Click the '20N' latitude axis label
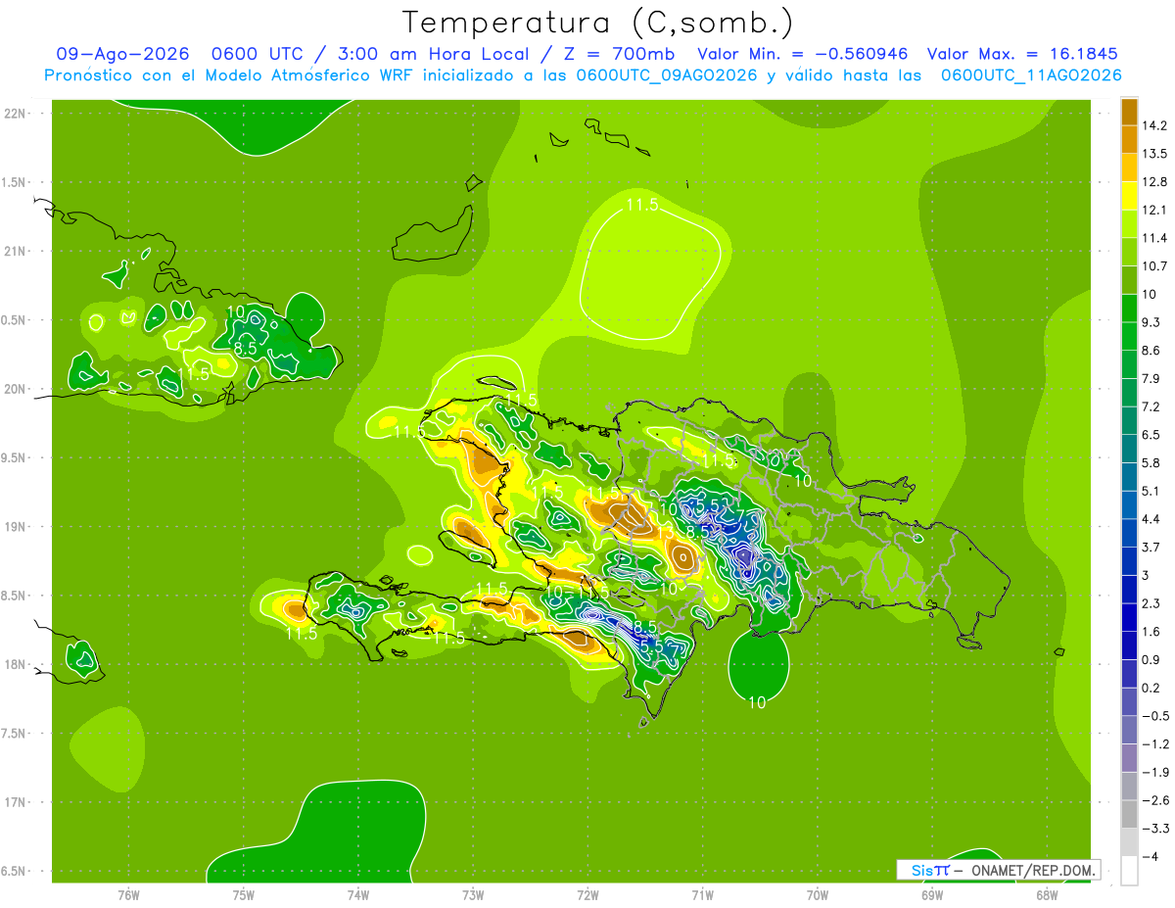 pos(16,389)
